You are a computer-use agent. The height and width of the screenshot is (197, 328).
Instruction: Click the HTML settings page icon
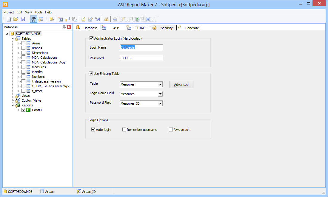point(84,19)
